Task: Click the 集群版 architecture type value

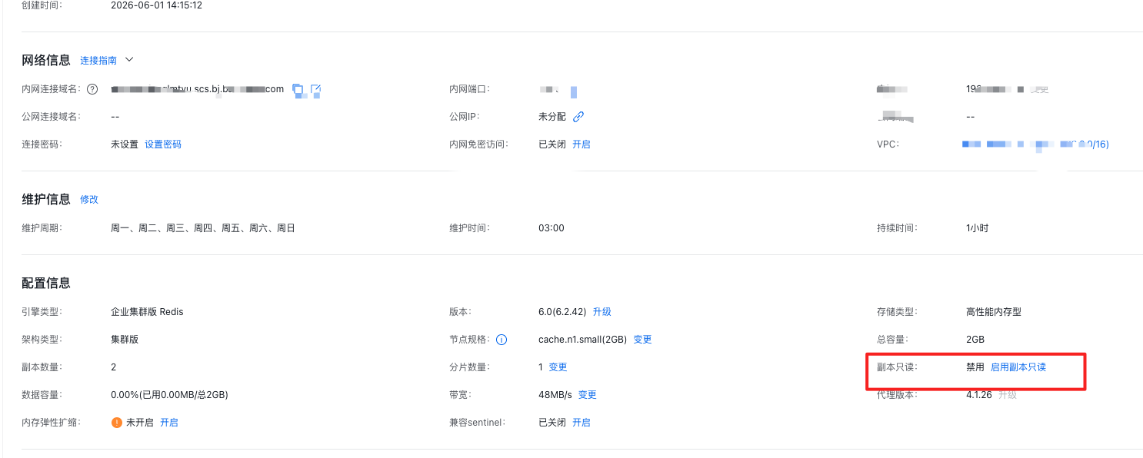Action: [x=125, y=340]
